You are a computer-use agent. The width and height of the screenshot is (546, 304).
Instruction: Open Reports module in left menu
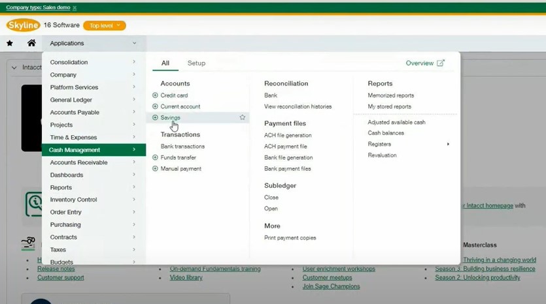[94, 187]
